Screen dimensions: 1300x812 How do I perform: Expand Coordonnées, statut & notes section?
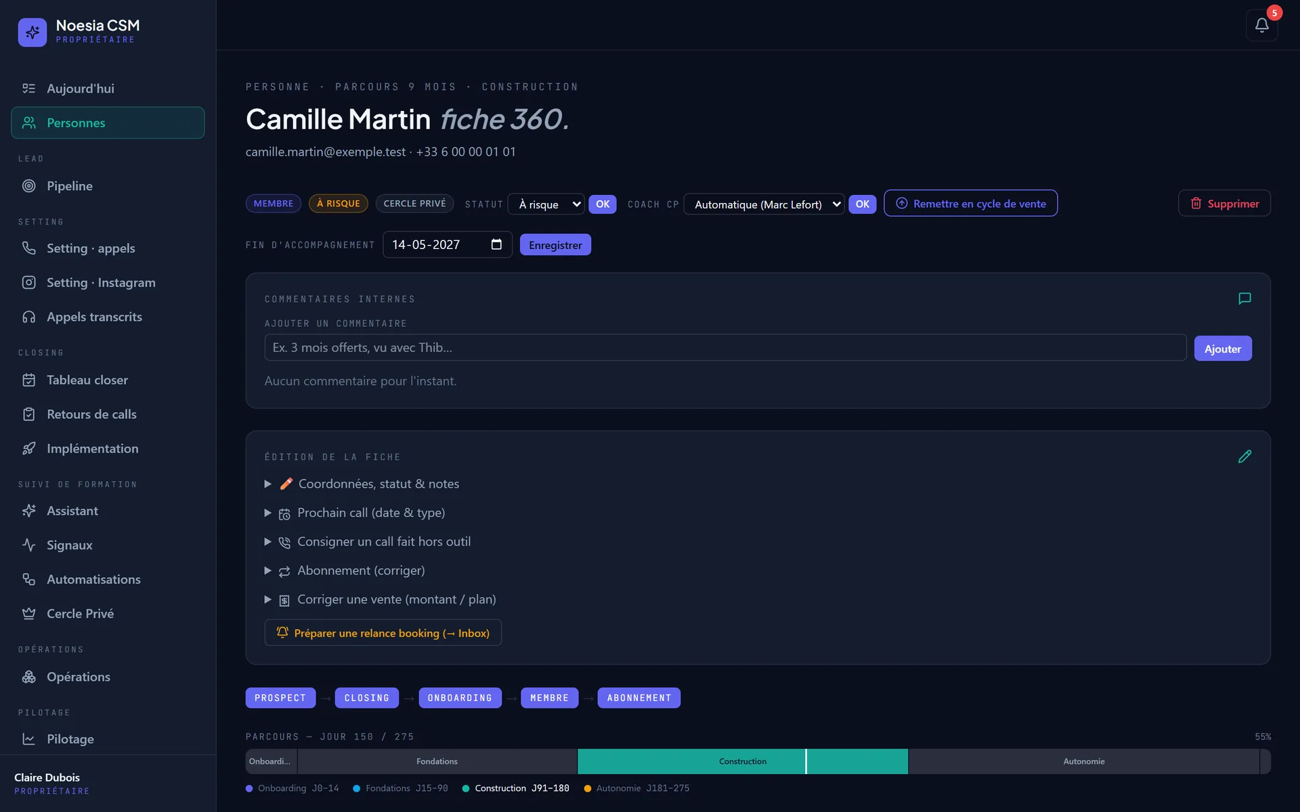pos(362,484)
